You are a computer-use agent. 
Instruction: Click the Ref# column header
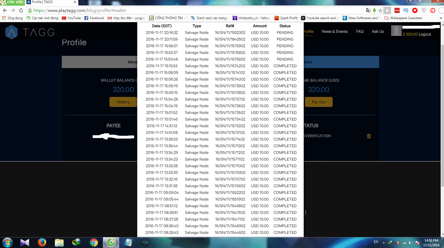tap(230, 26)
